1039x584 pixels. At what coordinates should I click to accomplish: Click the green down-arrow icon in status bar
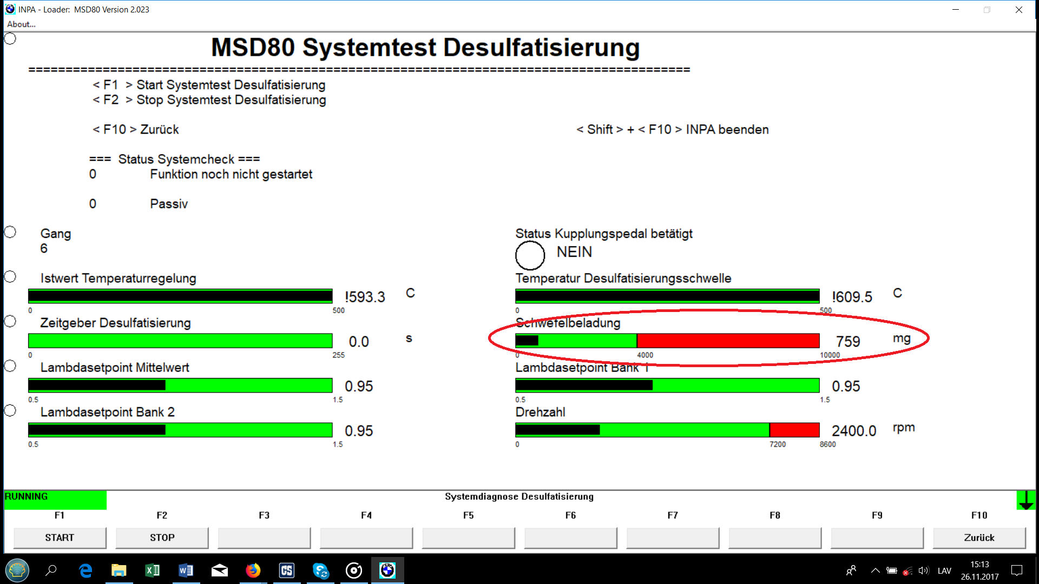[1026, 500]
